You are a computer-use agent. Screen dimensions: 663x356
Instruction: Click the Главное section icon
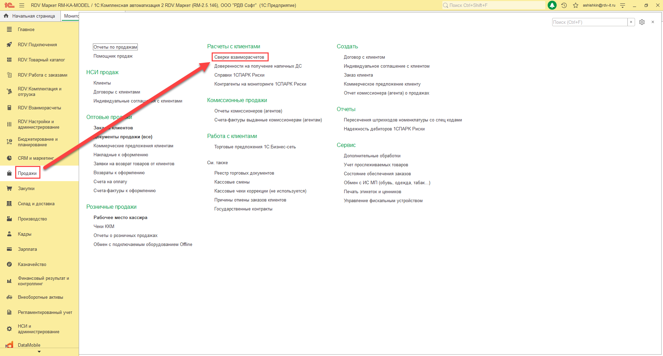point(9,30)
